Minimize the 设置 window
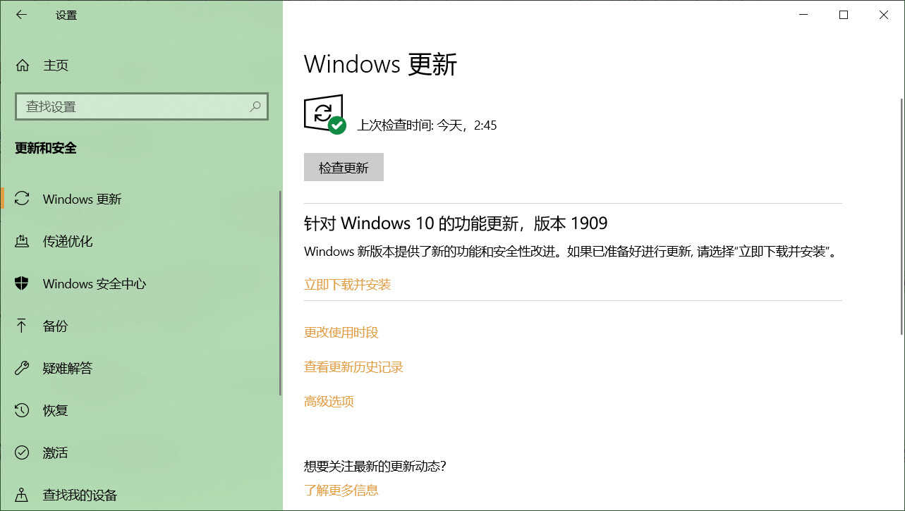Screen dimensions: 905x511 803,15
